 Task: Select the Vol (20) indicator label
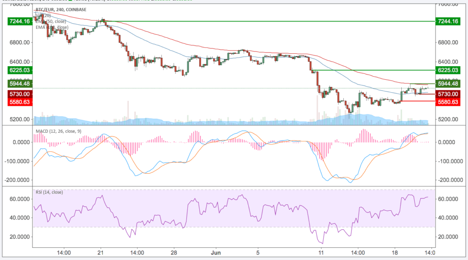pyautogui.click(x=43, y=15)
